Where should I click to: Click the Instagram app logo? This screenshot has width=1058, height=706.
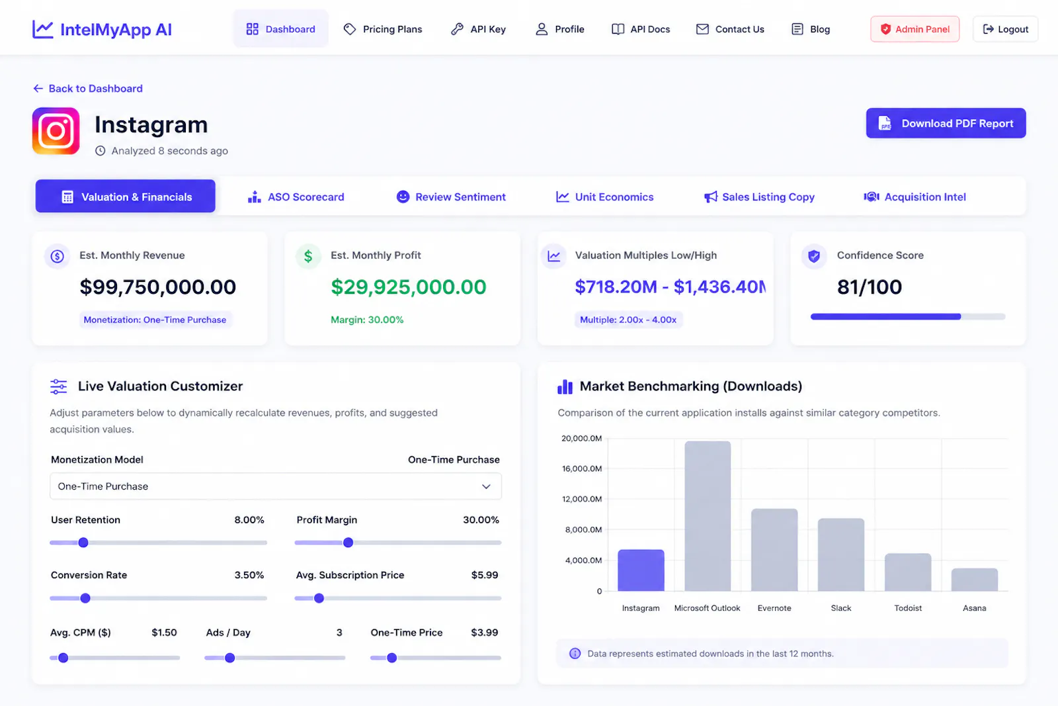coord(56,131)
